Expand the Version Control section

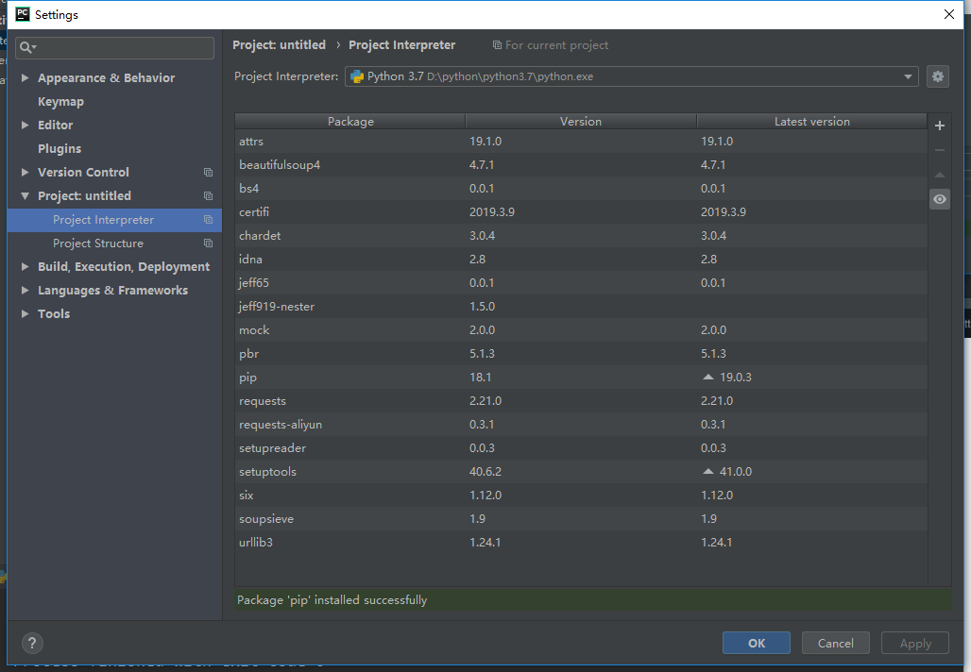[25, 172]
